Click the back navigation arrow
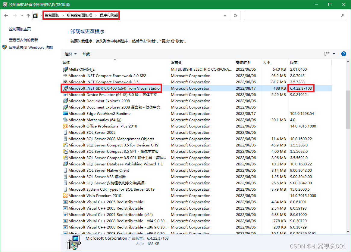The width and height of the screenshot is (351, 252). point(6,15)
